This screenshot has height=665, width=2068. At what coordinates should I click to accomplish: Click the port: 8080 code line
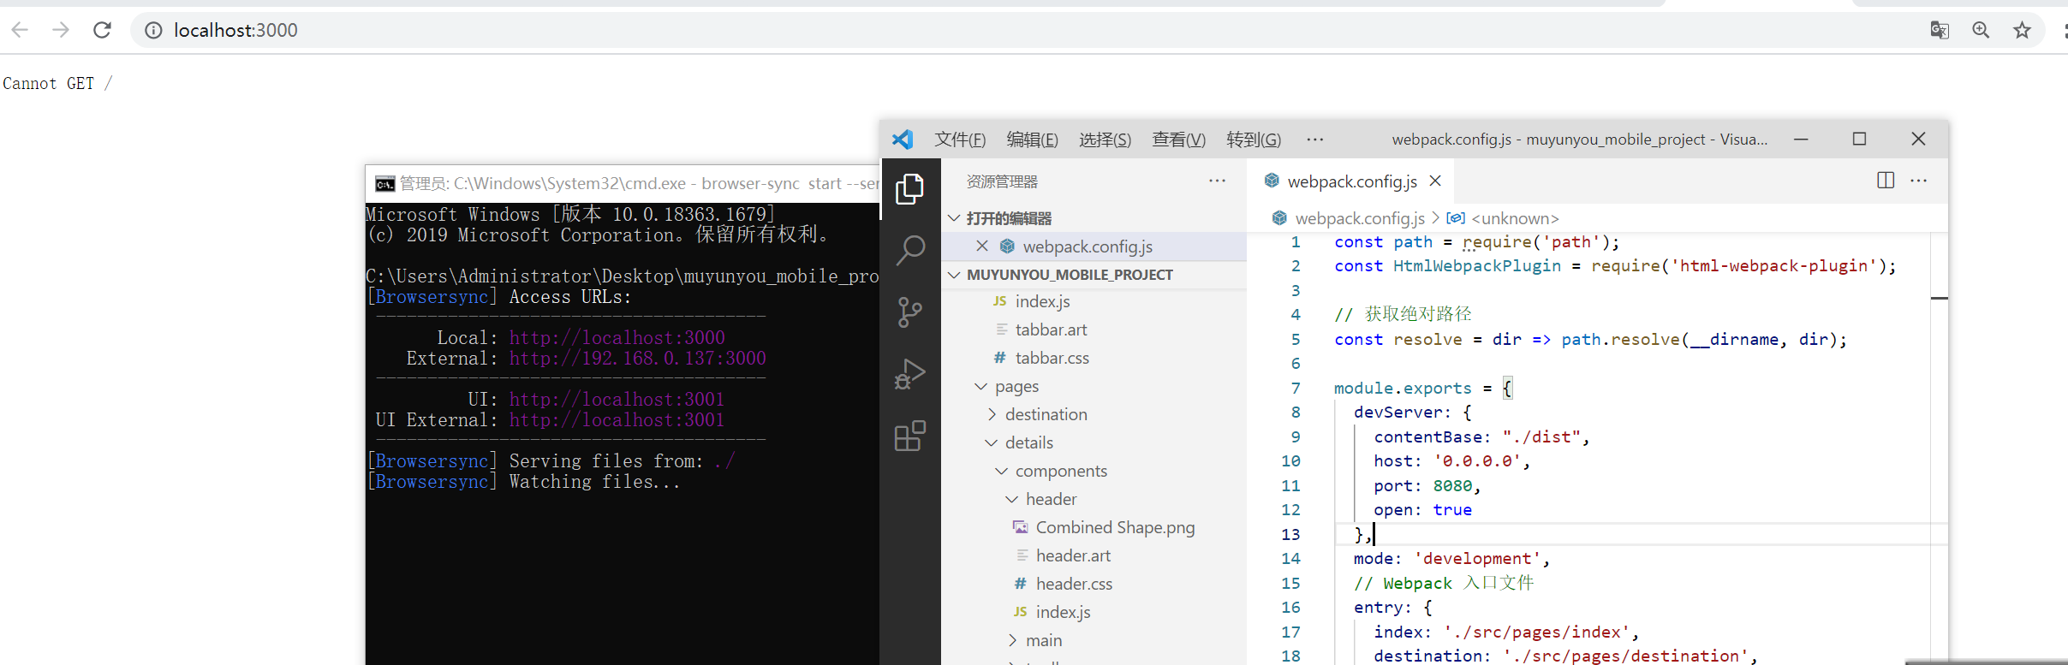tap(1427, 486)
